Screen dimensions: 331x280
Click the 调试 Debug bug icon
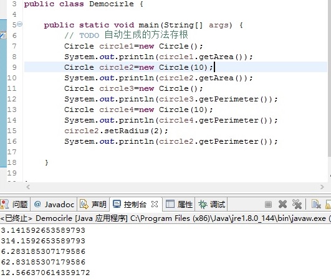(203, 204)
